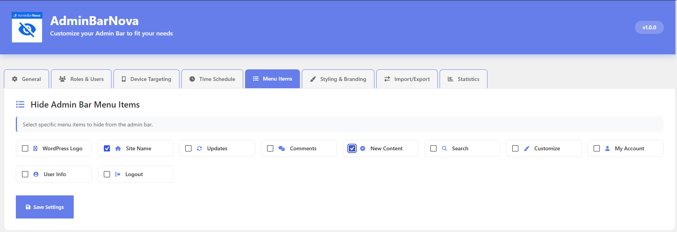Viewport: 677px width, 232px height.
Task: Click the user circle icon next to User Info
Action: tap(36, 174)
